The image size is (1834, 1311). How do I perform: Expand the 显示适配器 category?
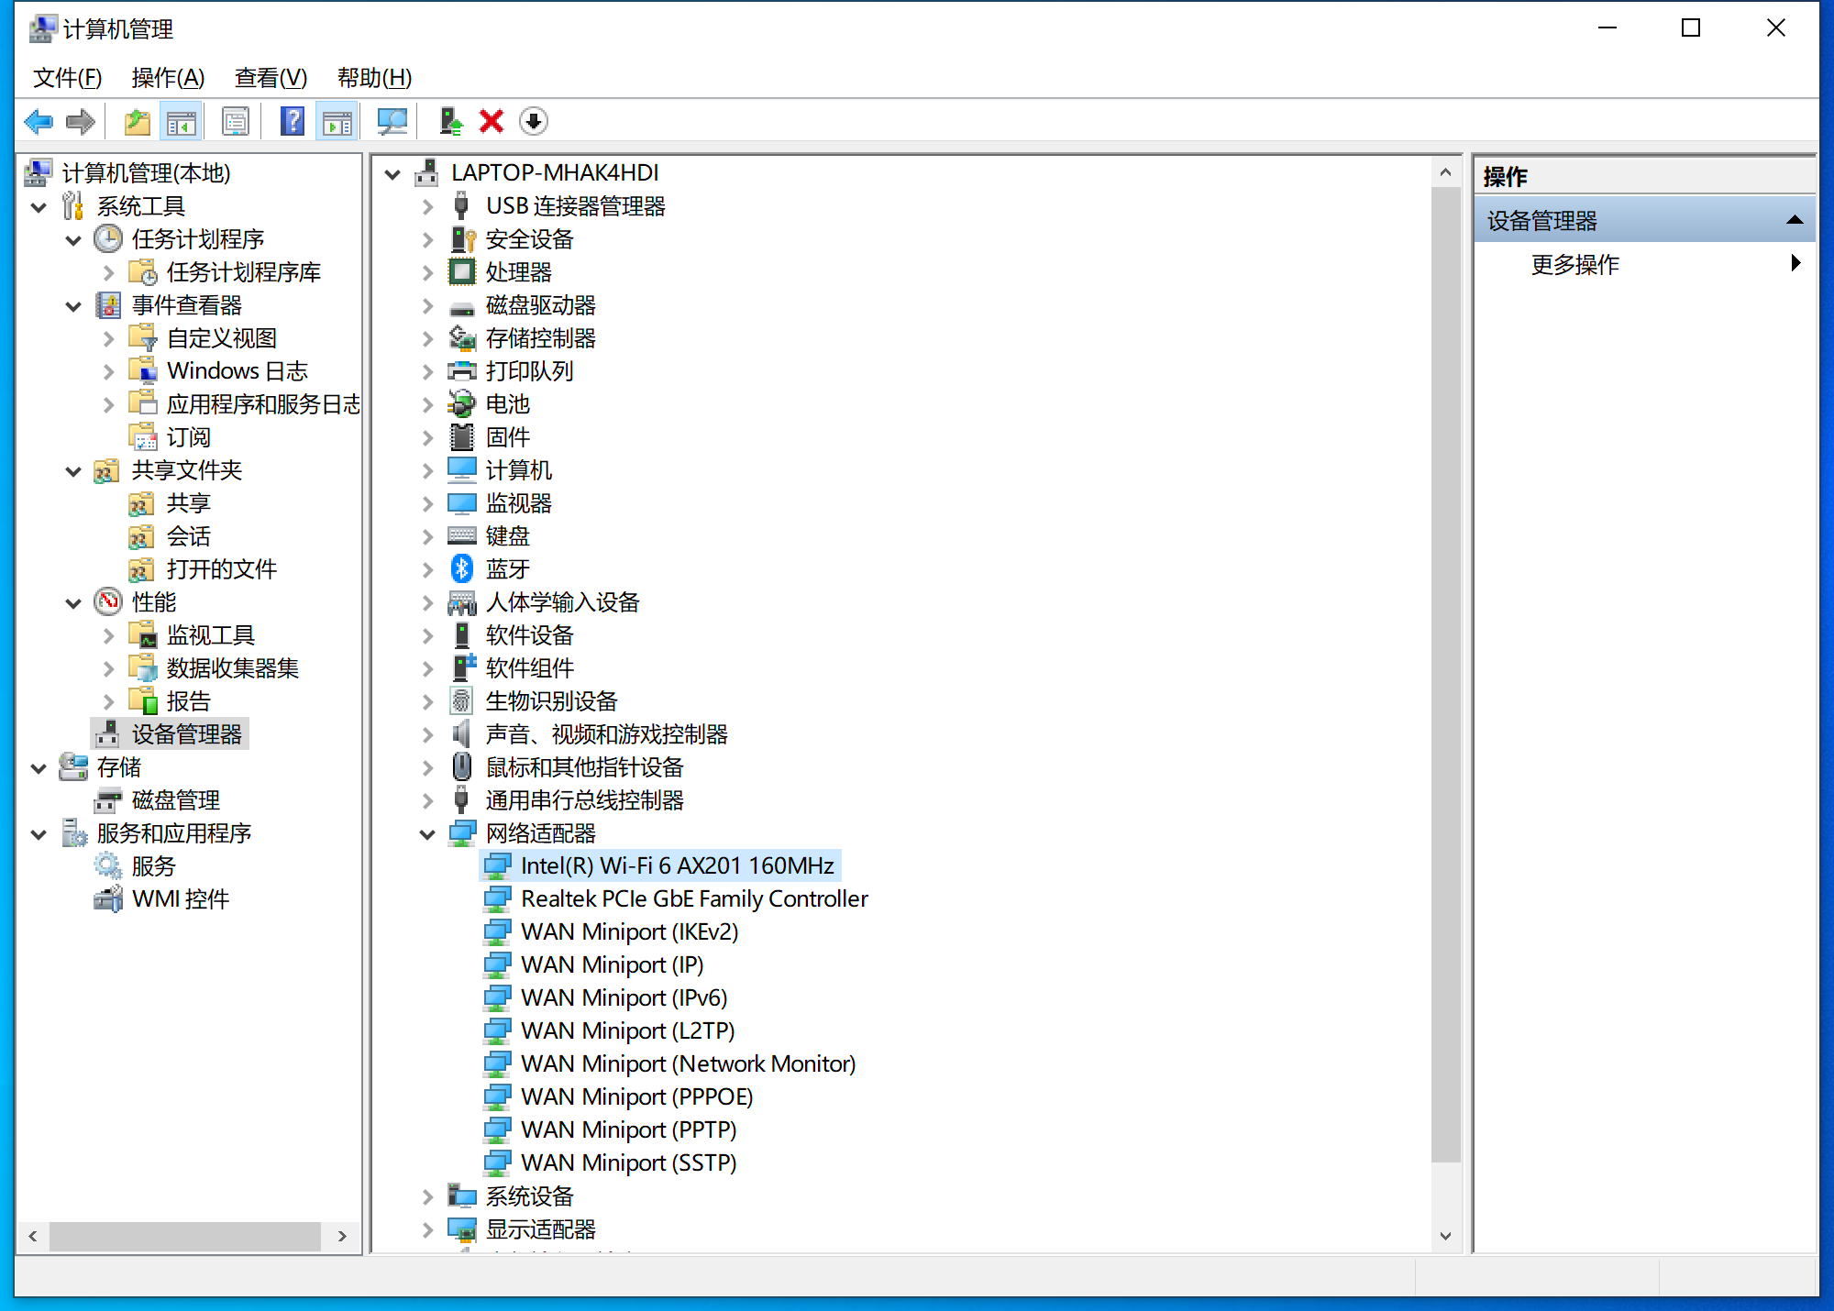[x=427, y=1230]
